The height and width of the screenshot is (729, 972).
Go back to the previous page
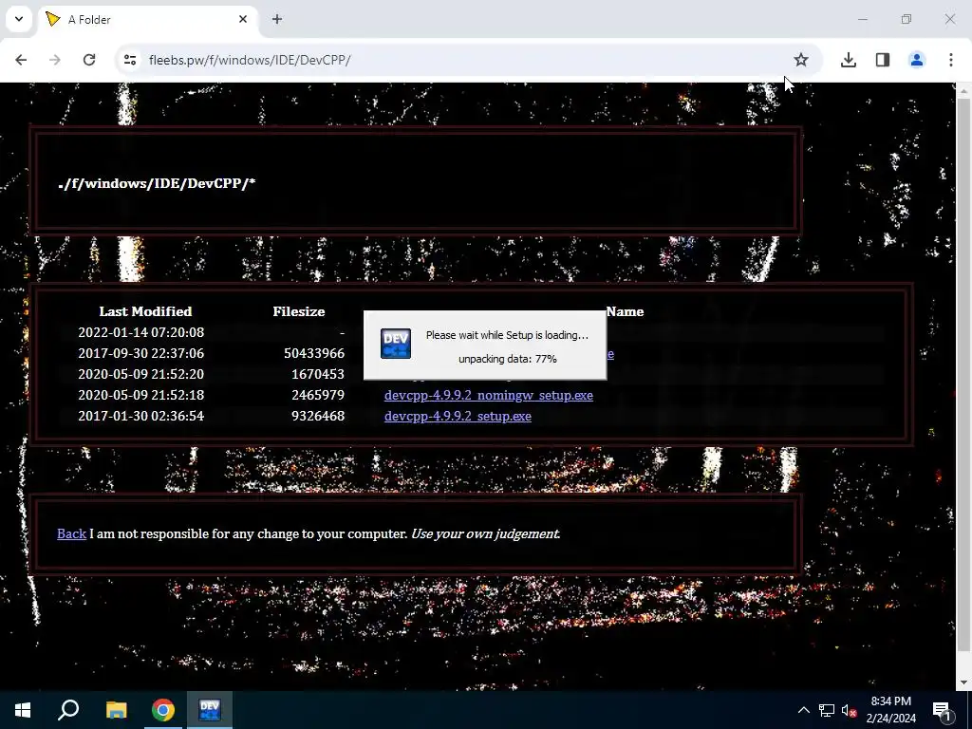click(x=21, y=60)
